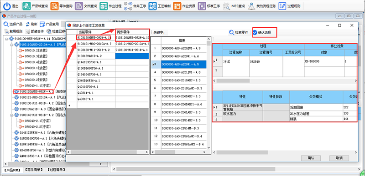Select summary row 1000310-6A0-206LAMC-B.3

[x=183, y=112]
